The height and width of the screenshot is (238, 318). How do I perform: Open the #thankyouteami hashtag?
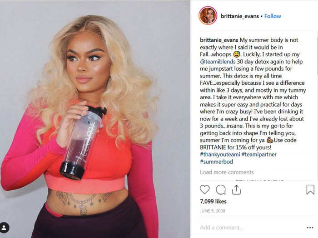click(220, 155)
